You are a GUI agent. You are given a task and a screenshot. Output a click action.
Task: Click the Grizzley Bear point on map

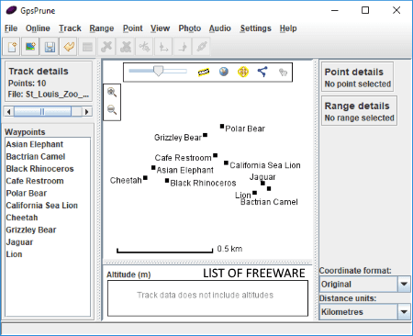click(x=206, y=135)
